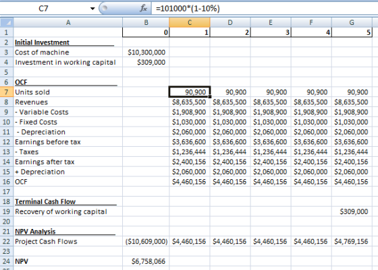Image resolution: width=378 pixels, height=270 pixels.
Task: Select row 22 header
Action: pos(7,241)
